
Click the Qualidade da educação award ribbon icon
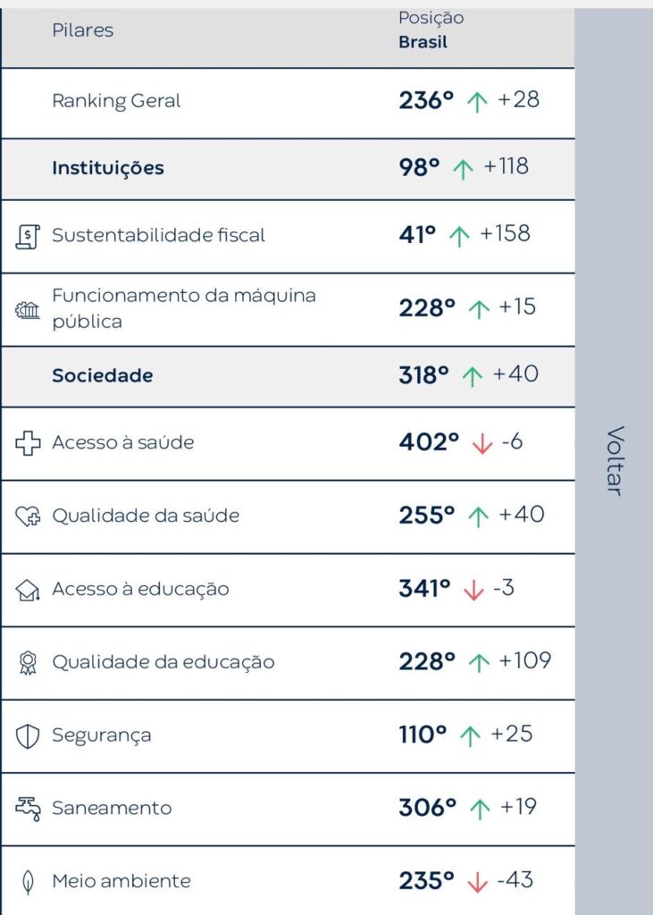click(29, 663)
